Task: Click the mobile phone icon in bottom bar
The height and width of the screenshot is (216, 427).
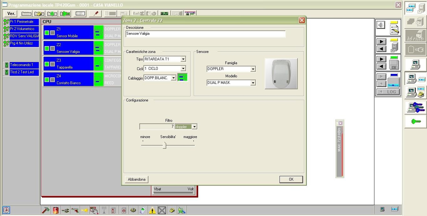Action: 142,210
